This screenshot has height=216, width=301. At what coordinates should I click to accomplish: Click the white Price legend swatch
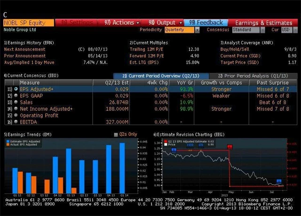pyautogui.click(x=166, y=145)
